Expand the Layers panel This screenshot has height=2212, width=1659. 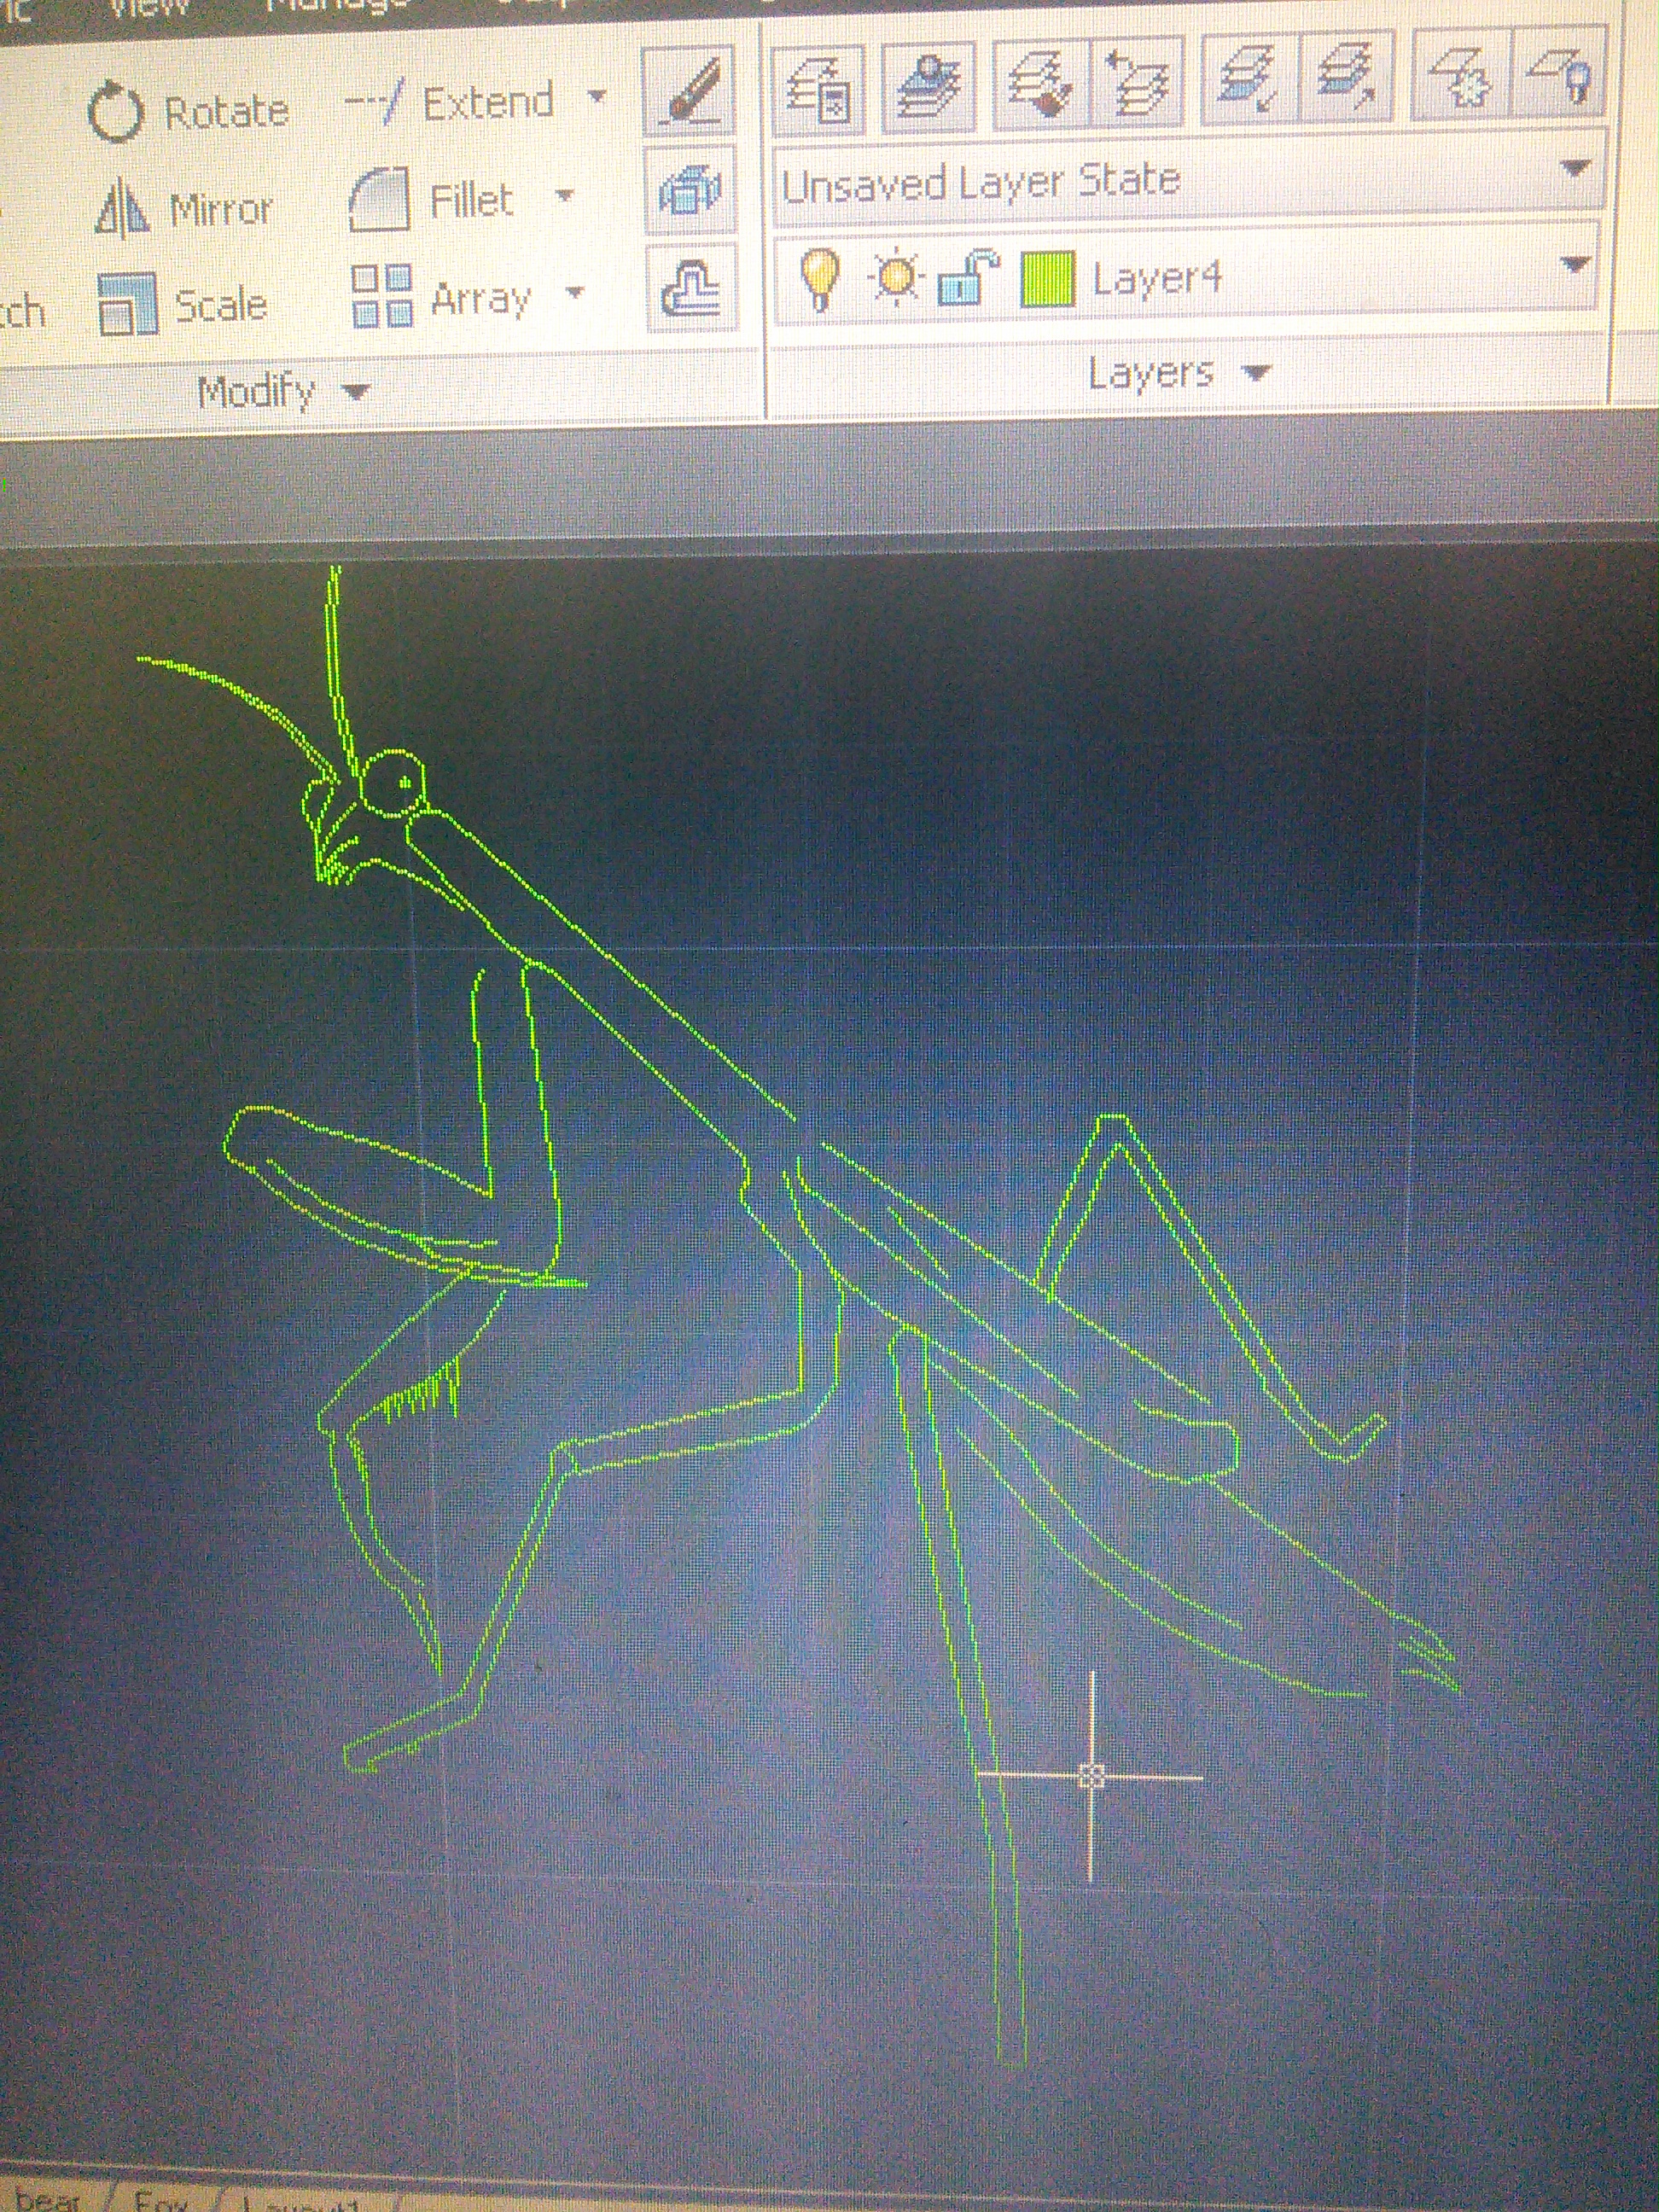(x=1180, y=373)
